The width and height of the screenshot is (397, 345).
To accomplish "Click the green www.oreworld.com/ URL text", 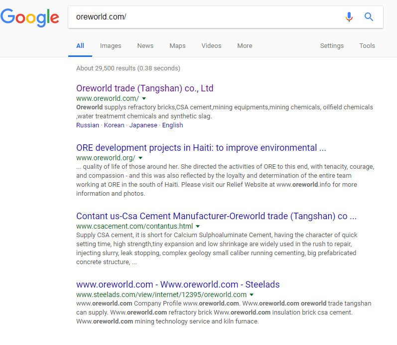I will click(x=108, y=98).
